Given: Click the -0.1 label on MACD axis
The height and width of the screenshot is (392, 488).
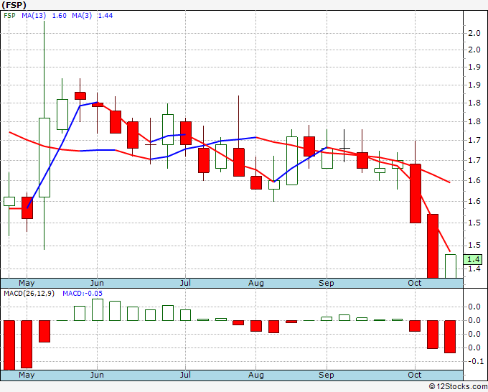Looking at the screenshot, I should tap(473, 361).
